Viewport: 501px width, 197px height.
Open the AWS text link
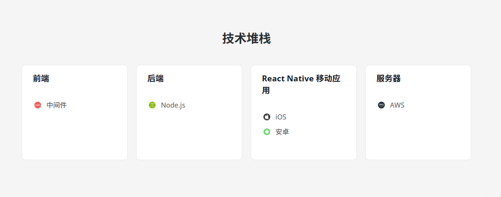click(x=397, y=105)
